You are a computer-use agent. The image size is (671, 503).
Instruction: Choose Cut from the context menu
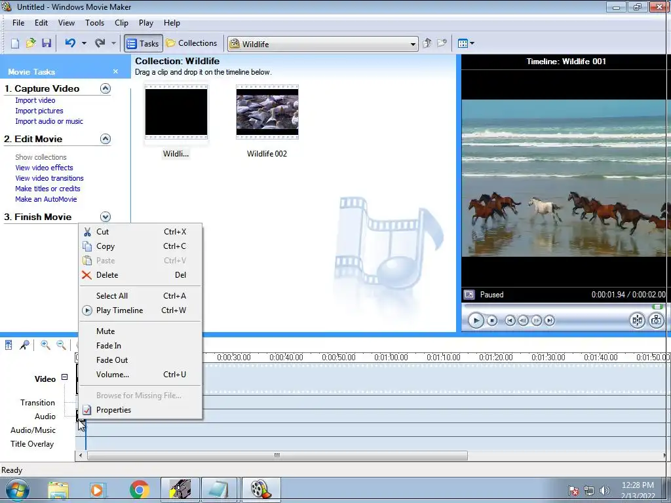point(140,232)
